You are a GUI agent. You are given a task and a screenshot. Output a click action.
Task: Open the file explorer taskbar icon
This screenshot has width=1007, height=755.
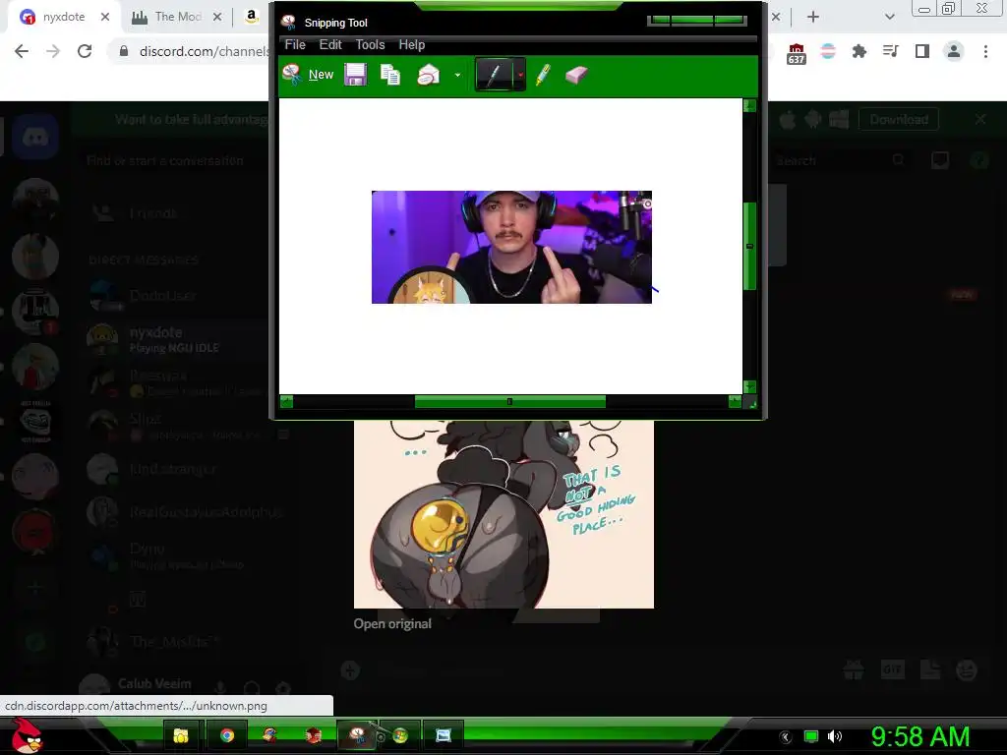pyautogui.click(x=182, y=735)
